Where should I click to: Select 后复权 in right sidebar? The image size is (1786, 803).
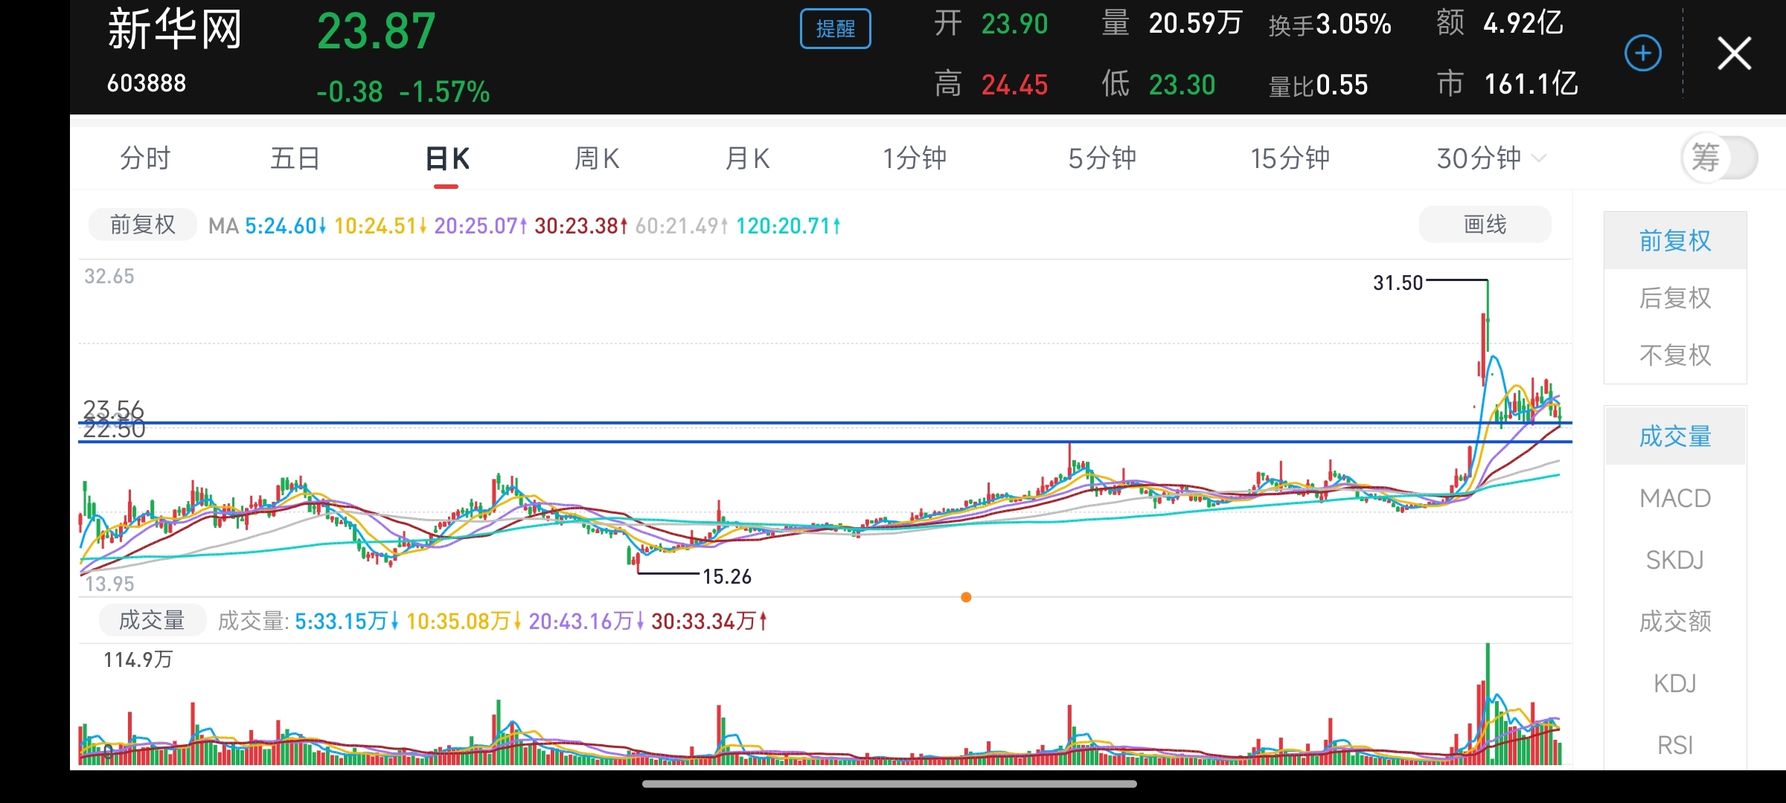coord(1674,298)
